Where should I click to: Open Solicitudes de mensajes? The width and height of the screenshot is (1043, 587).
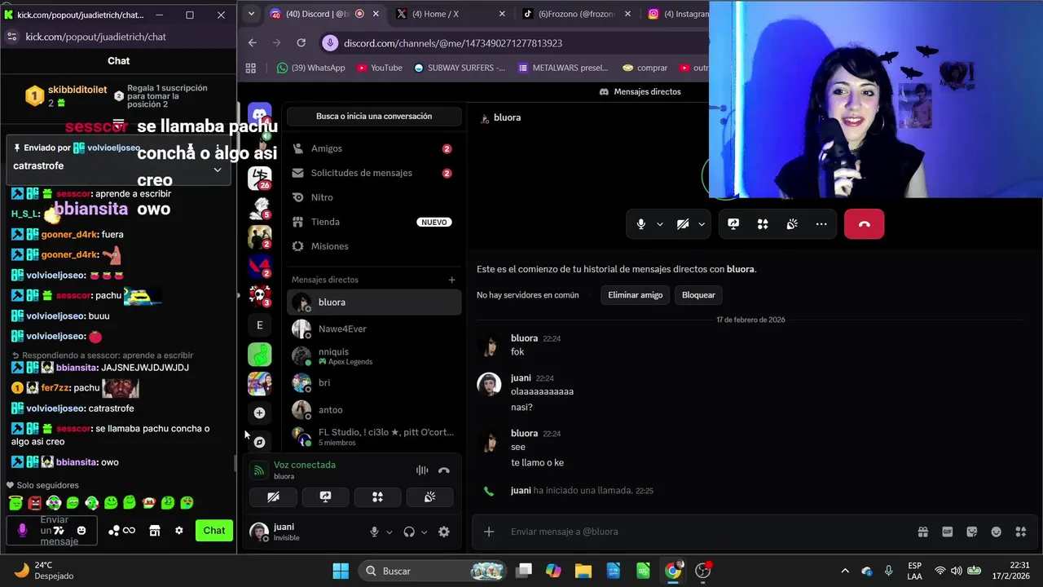(374, 173)
